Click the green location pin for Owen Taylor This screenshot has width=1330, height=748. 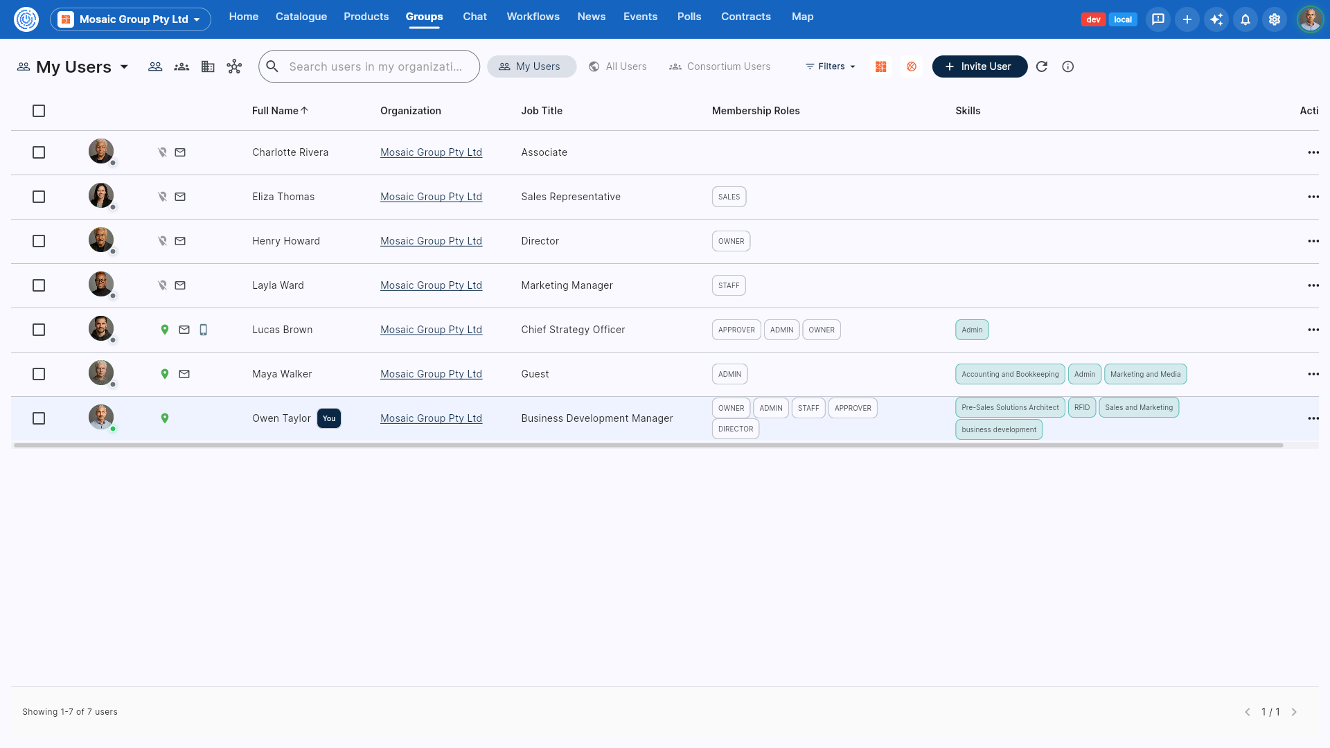pyautogui.click(x=165, y=418)
